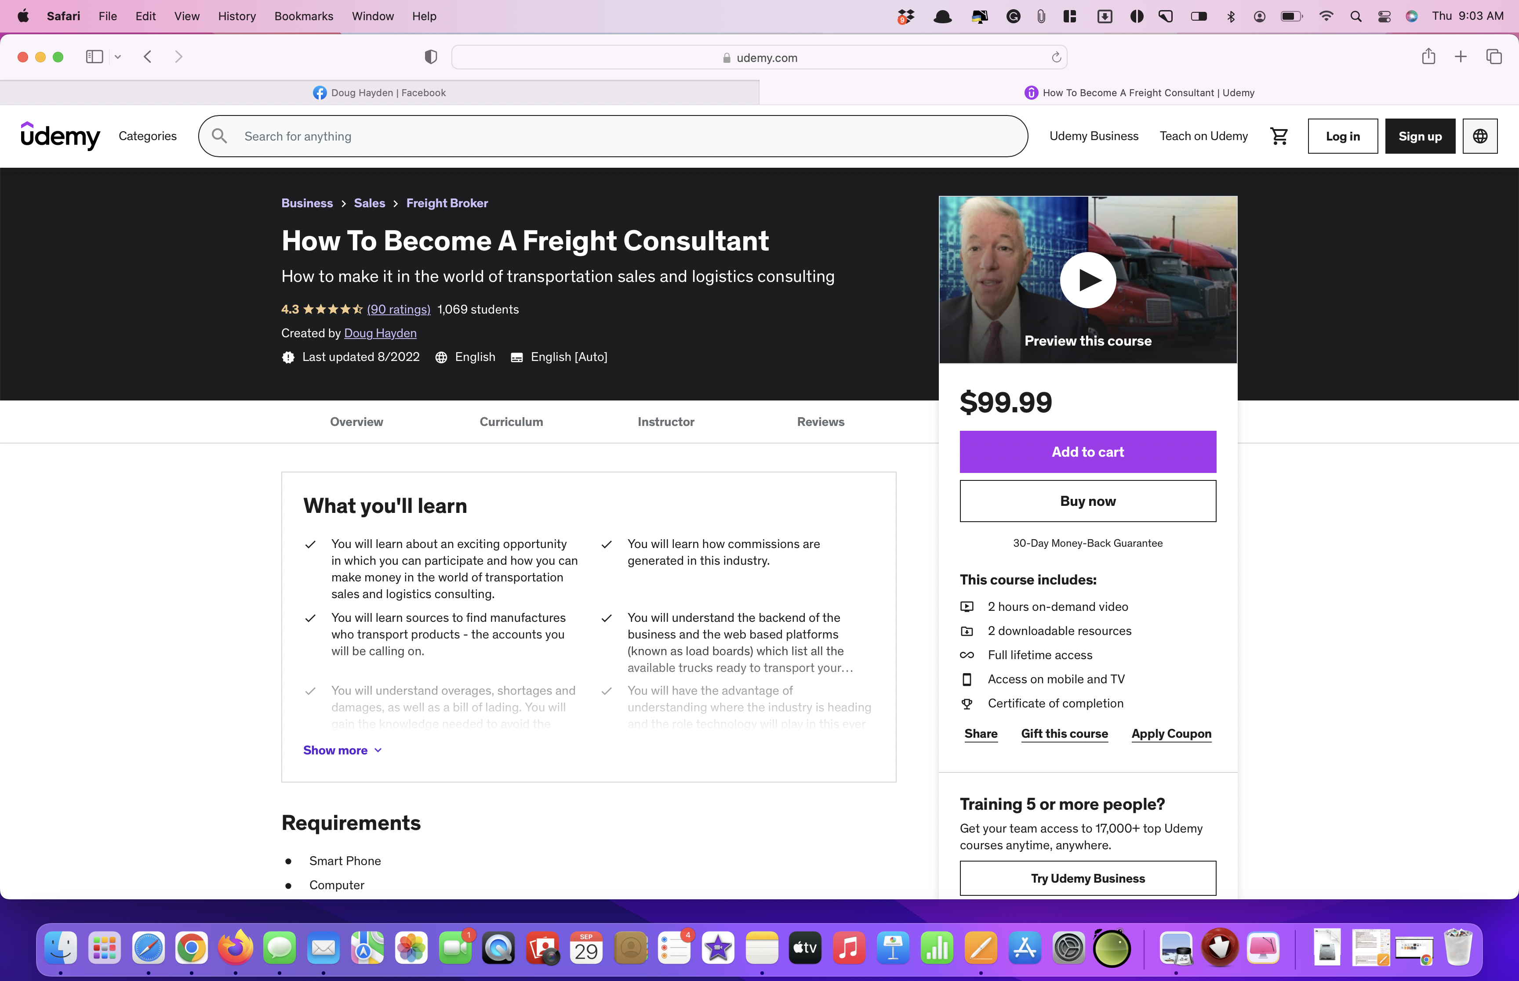Toggle the Safari sidebar
1519x981 pixels.
pyautogui.click(x=94, y=57)
